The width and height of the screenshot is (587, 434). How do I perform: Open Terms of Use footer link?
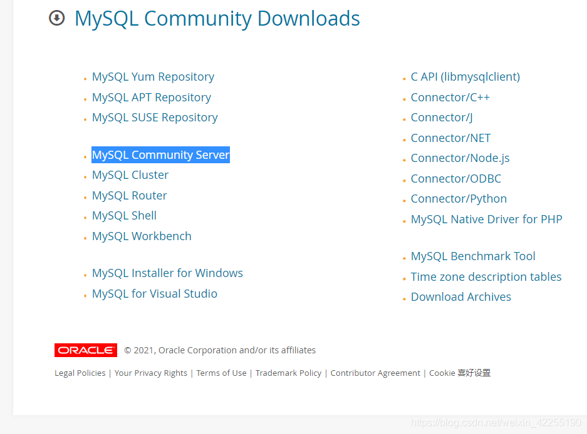point(221,373)
